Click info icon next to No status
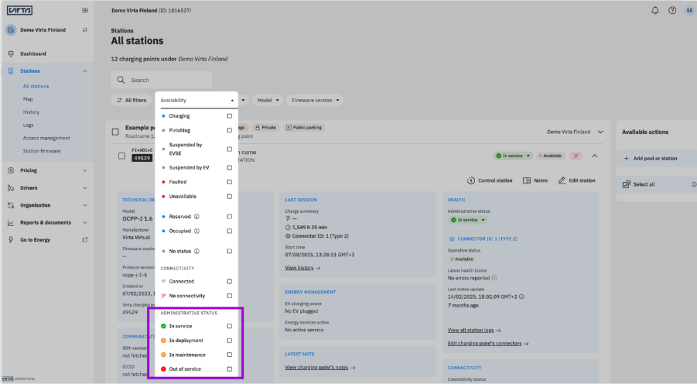Screen dimensions: 697x384 [x=196, y=252]
